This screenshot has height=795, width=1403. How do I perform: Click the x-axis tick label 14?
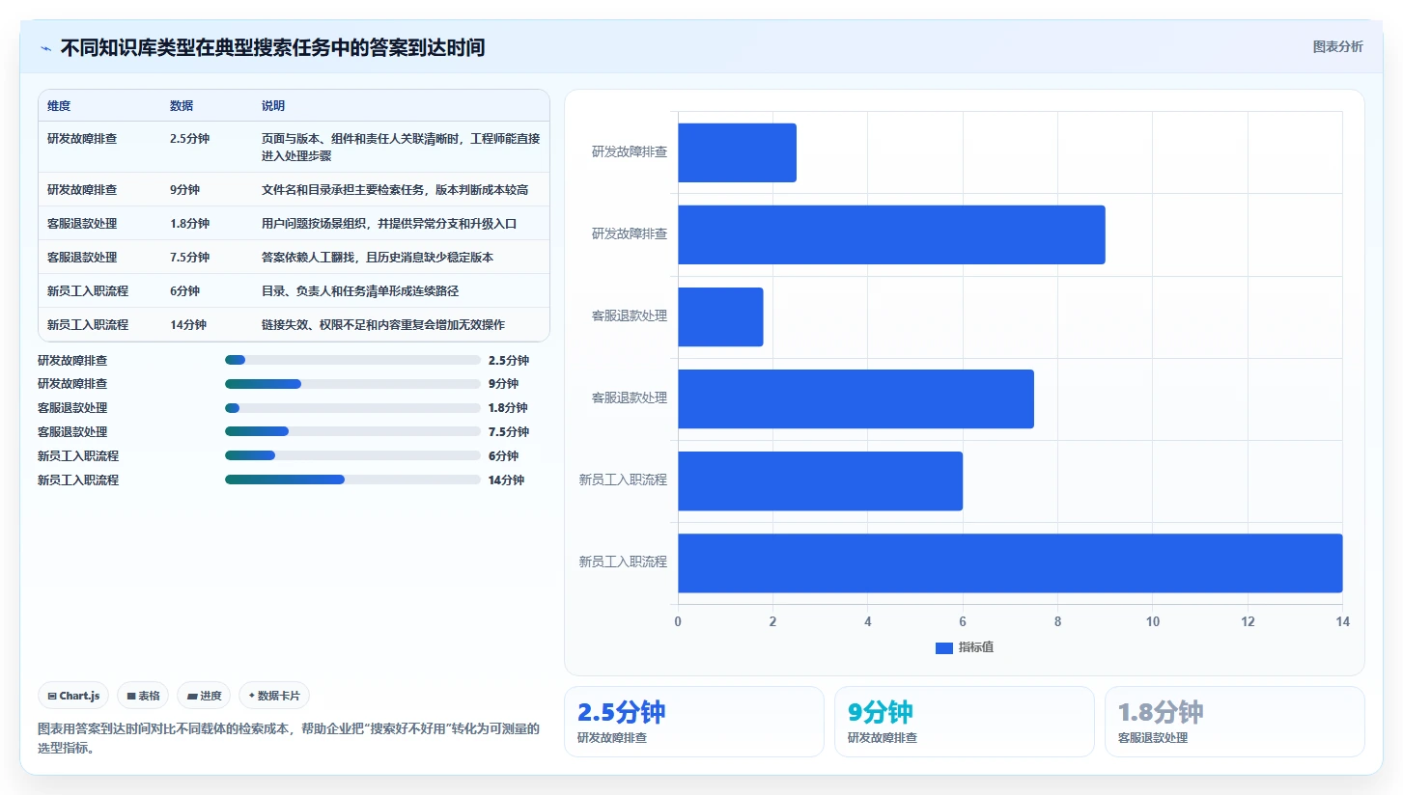1342,622
